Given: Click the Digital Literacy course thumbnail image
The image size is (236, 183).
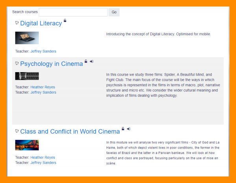Looking at the screenshot, I should 27,38.
